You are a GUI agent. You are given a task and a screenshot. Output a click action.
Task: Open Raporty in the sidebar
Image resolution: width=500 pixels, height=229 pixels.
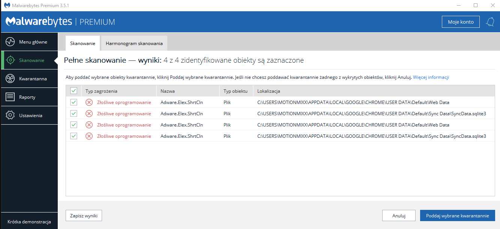[x=29, y=97]
